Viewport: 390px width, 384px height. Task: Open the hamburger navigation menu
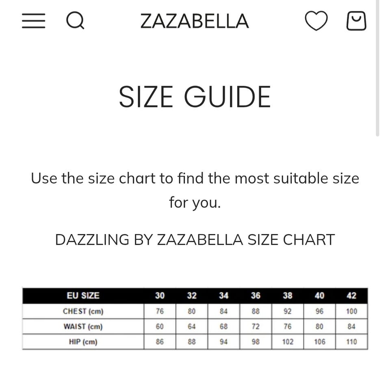tap(33, 21)
